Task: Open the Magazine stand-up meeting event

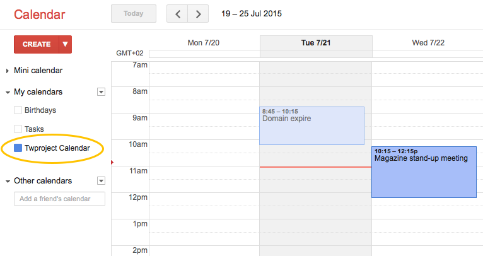Action: pos(424,172)
